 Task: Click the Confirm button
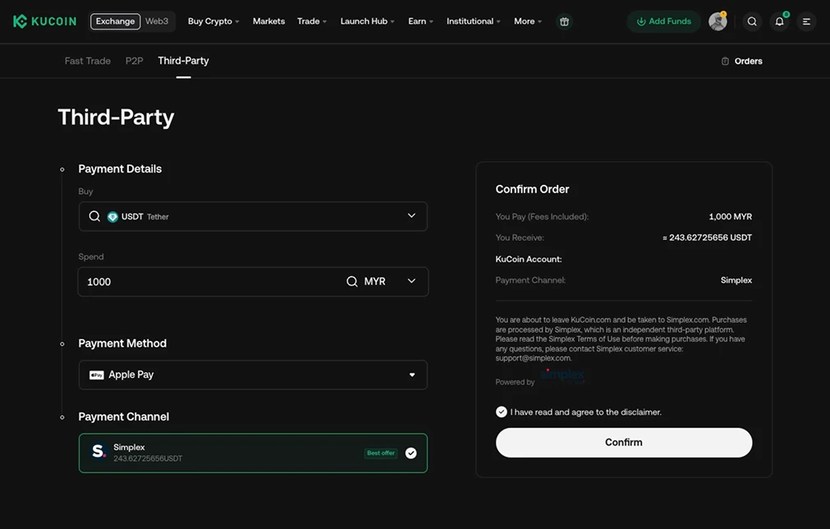[623, 442]
